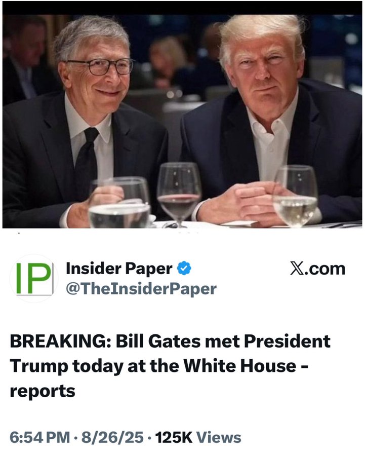Click the black bar above the photo
367x456 pixels.
[x=182, y=8]
